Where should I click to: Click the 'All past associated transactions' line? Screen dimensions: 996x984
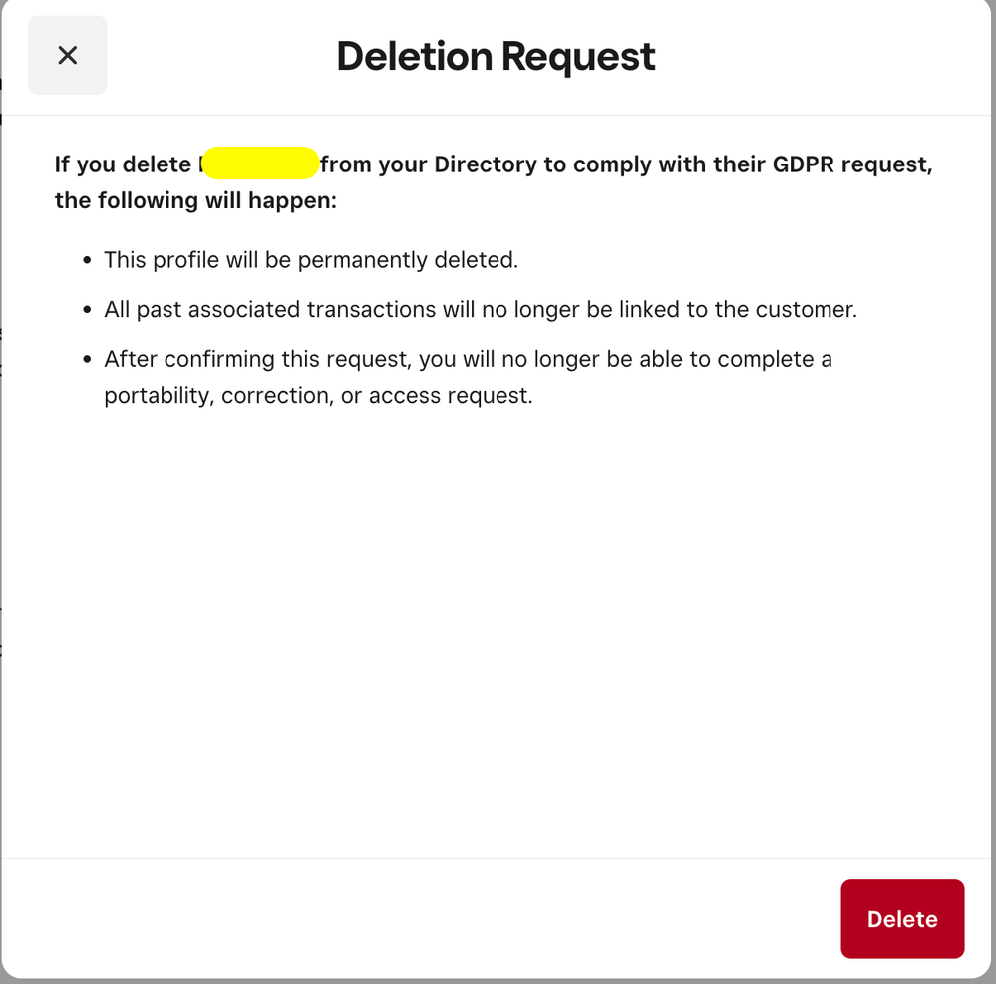click(x=481, y=310)
